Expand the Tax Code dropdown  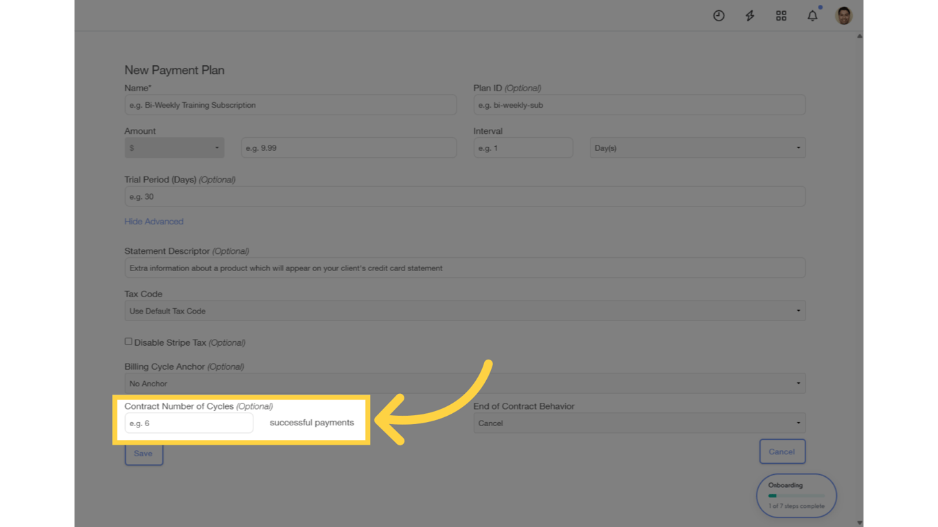(465, 310)
